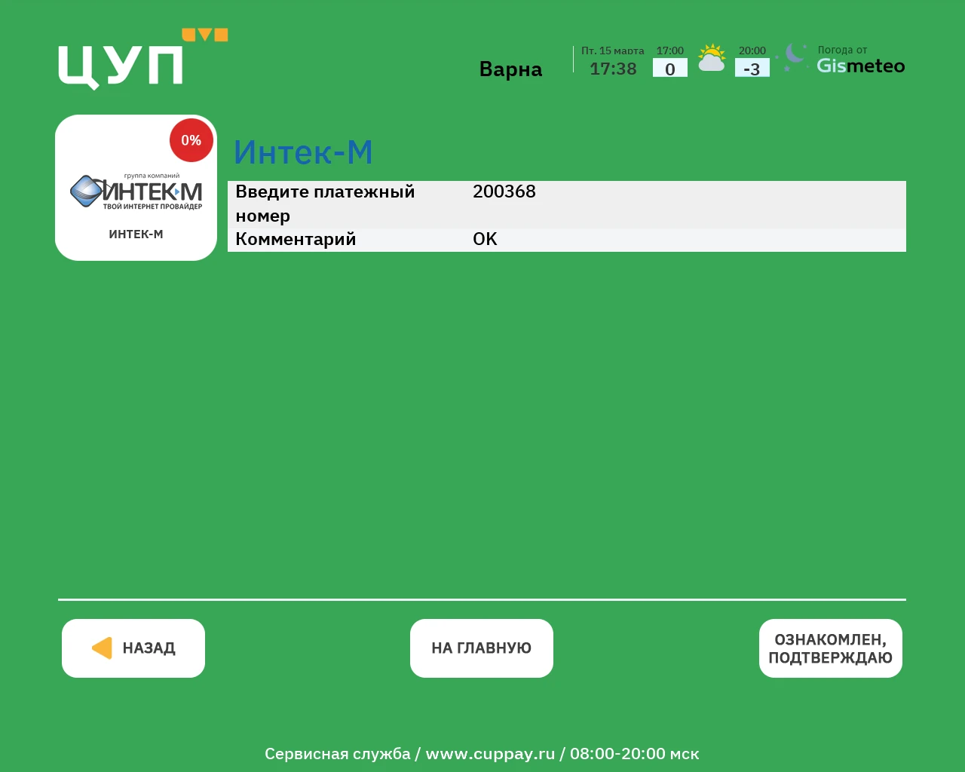Click the ЦУП logo in the header
This screenshot has width=965, height=772.
(x=121, y=66)
